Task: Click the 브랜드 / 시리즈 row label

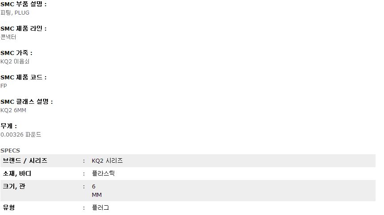Action: [x=25, y=161]
